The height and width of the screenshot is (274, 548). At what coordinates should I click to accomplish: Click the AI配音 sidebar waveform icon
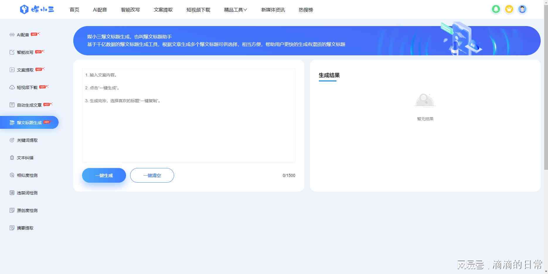(x=12, y=35)
